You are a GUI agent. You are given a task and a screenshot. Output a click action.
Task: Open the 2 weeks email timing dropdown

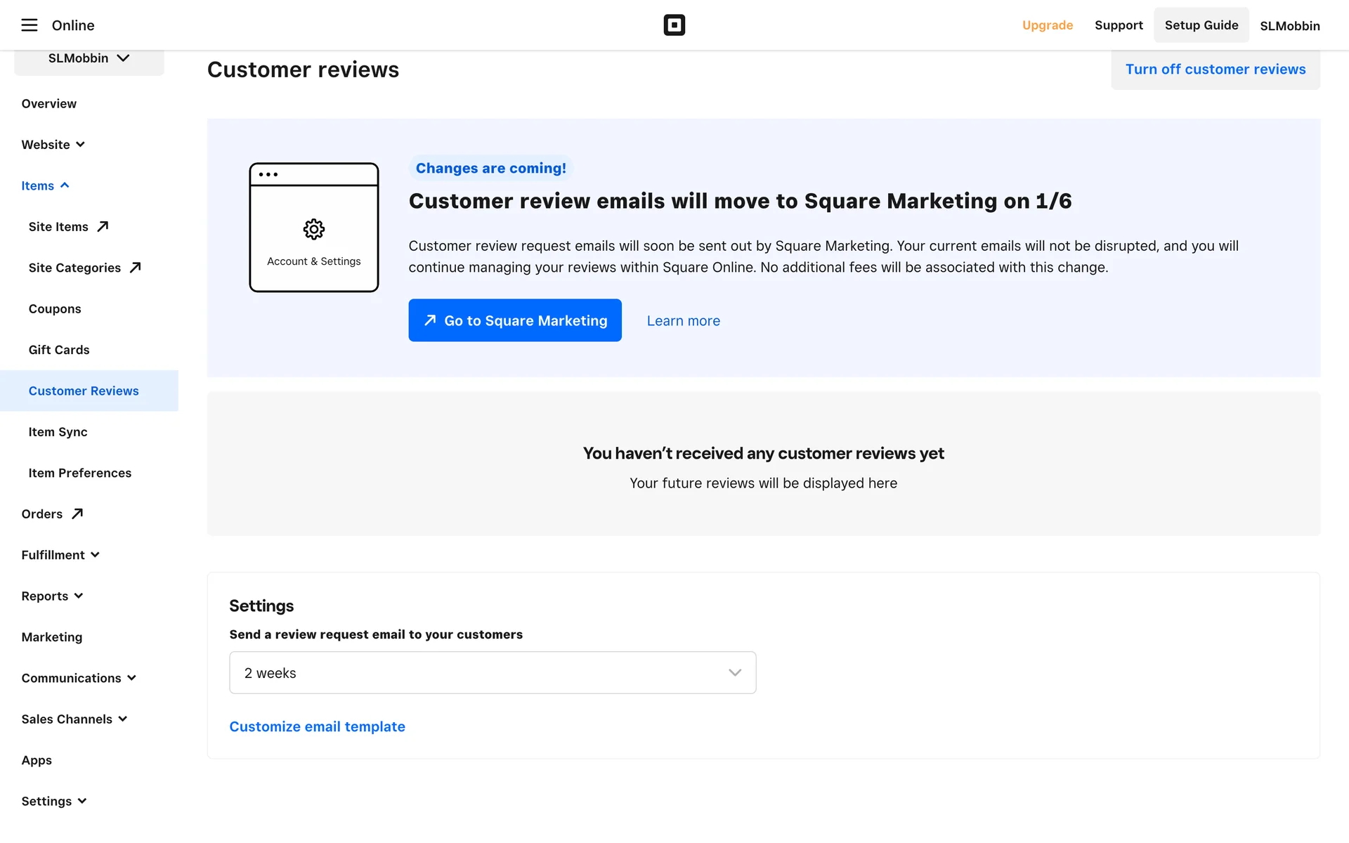492,672
